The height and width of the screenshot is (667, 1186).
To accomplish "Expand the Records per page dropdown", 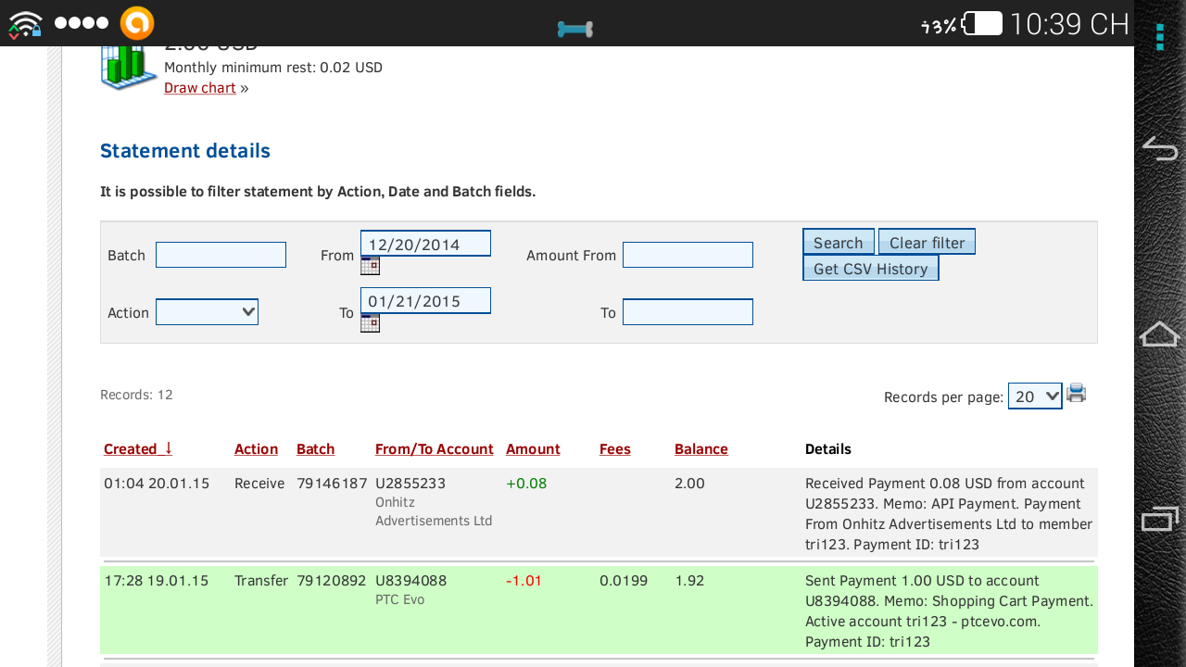I will click(x=1034, y=396).
